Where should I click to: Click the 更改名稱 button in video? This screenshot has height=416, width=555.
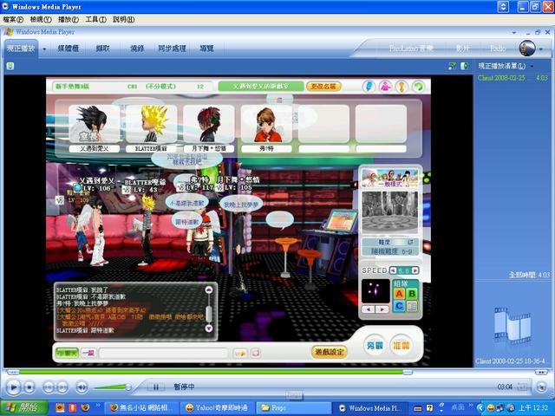(x=323, y=87)
